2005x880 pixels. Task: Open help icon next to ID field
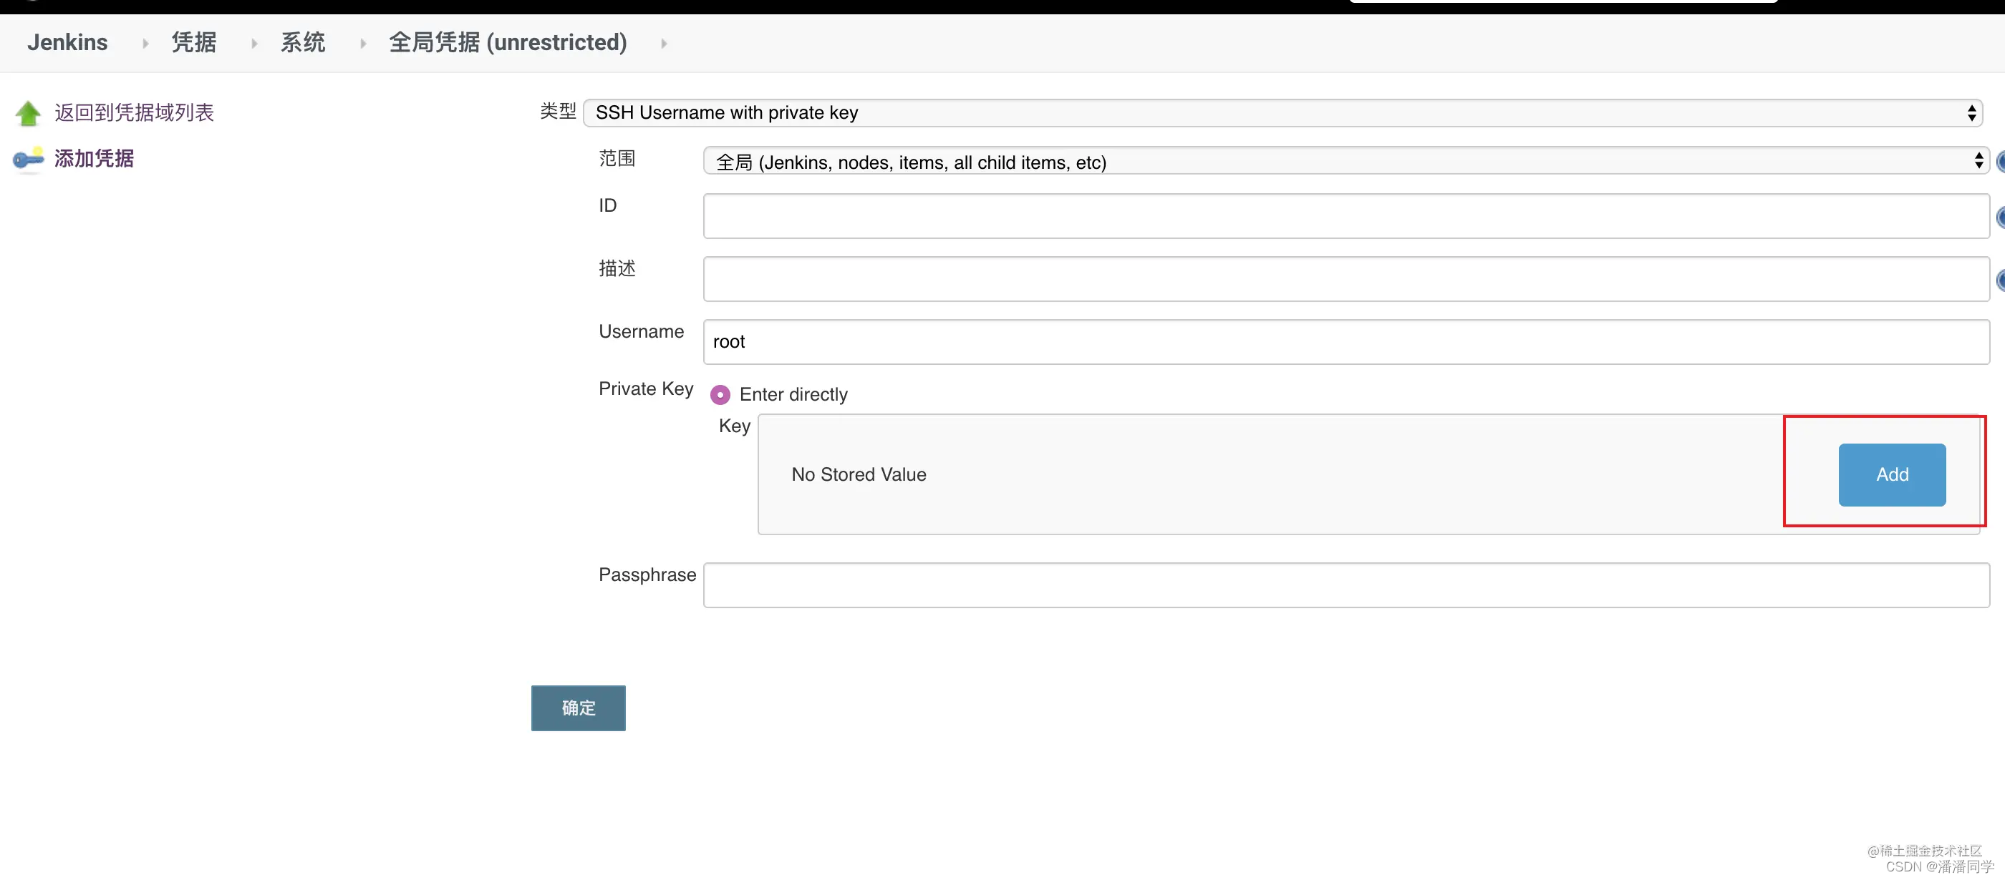pyautogui.click(x=2000, y=217)
